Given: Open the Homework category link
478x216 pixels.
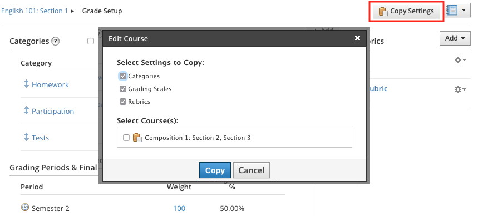Looking at the screenshot, I should (x=50, y=84).
